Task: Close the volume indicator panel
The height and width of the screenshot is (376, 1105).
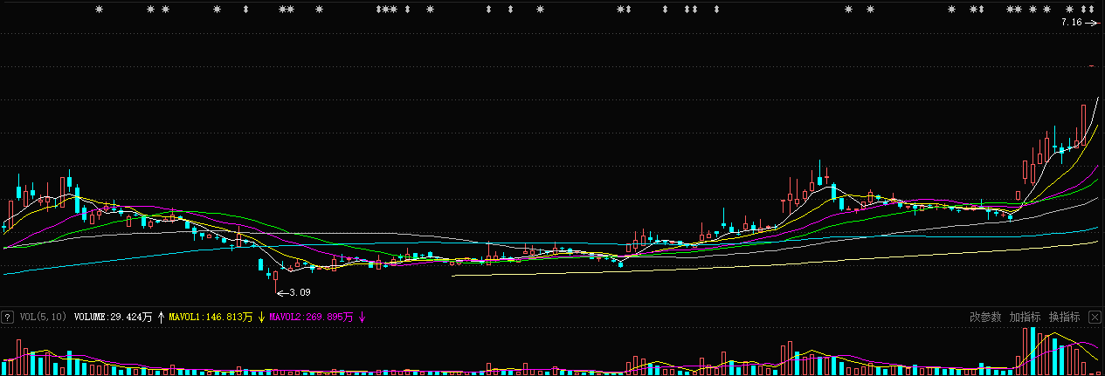Action: (x=1095, y=318)
